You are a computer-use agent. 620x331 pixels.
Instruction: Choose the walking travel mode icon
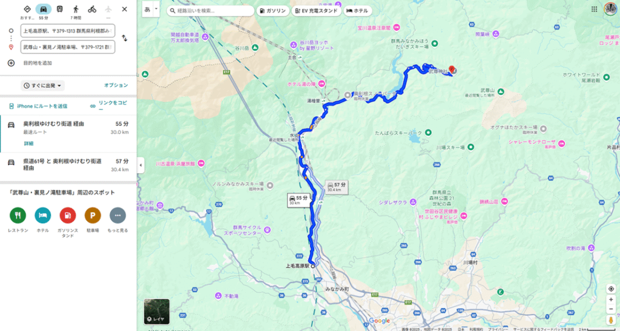coord(76,9)
